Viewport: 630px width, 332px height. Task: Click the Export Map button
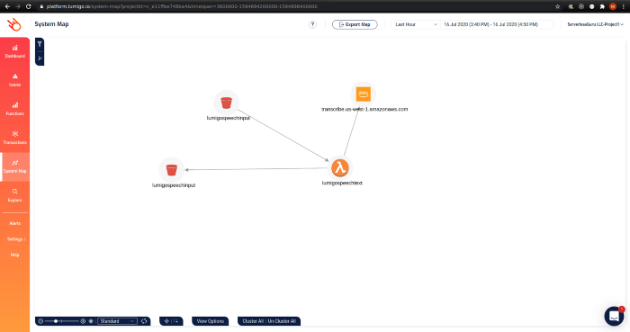[355, 24]
